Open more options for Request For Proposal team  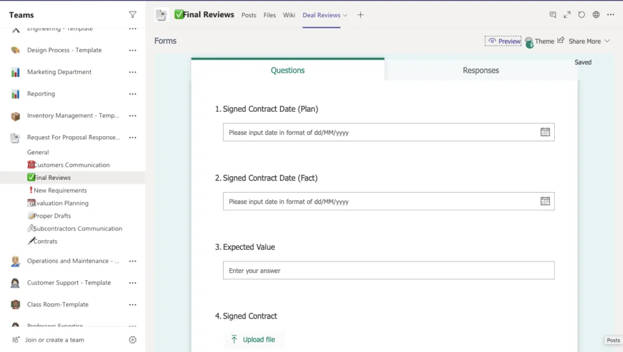coord(133,138)
